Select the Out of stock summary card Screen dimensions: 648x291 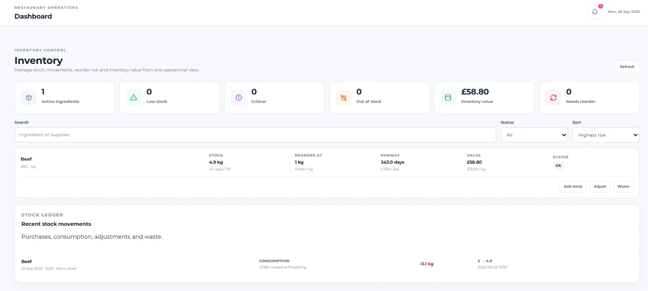pyautogui.click(x=379, y=98)
